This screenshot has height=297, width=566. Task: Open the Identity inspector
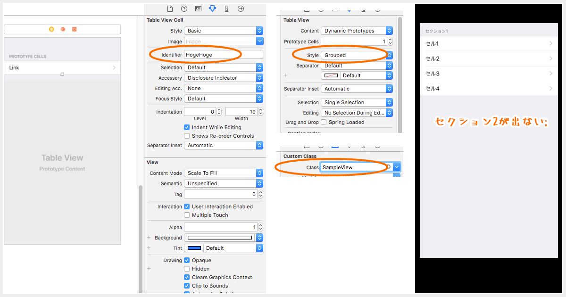198,8
